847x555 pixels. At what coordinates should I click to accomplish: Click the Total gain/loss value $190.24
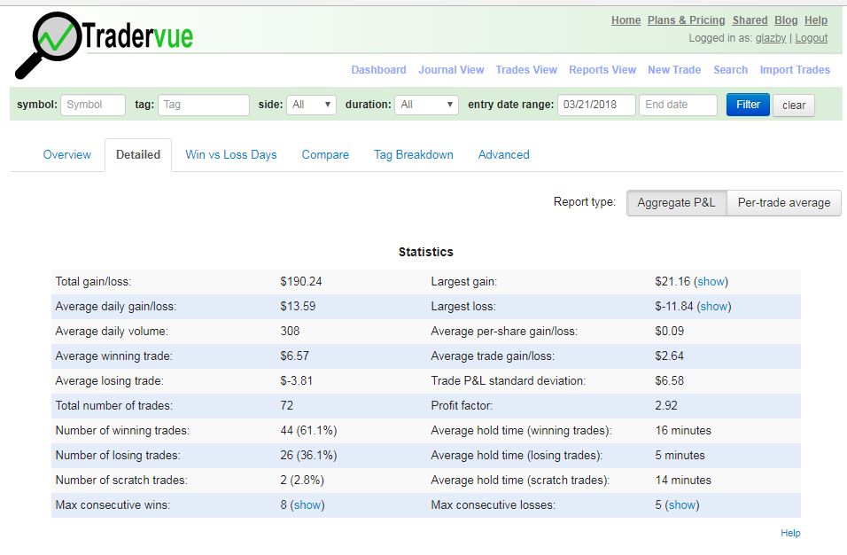click(x=301, y=282)
